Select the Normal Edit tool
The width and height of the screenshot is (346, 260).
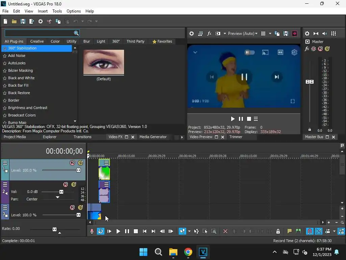pos(182,231)
